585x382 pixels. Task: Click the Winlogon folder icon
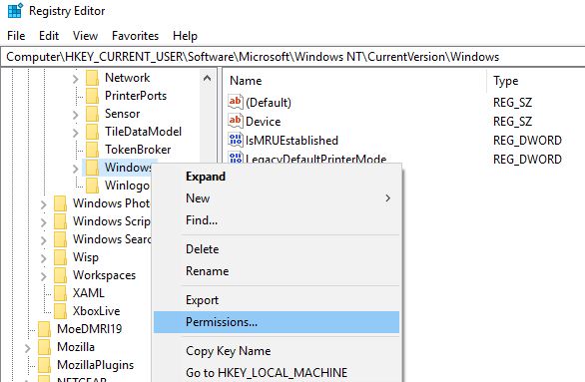(92, 186)
